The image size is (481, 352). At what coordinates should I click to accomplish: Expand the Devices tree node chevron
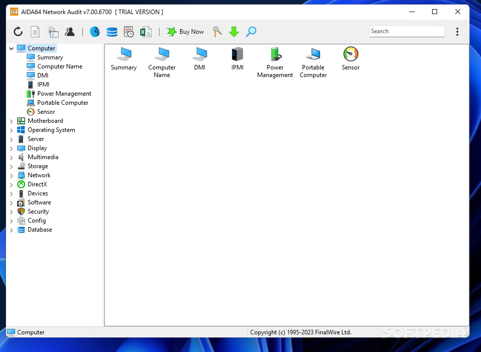(12, 194)
